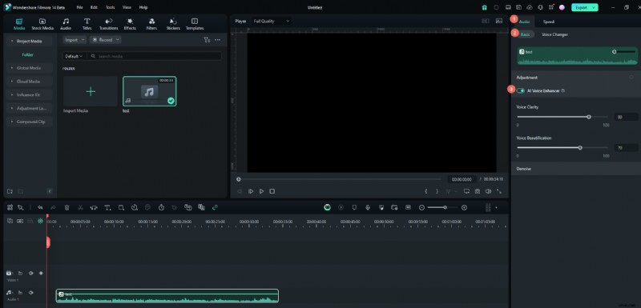This screenshot has height=308, width=641.
Task: Click the speed stopwatch icon
Action: pos(162,208)
